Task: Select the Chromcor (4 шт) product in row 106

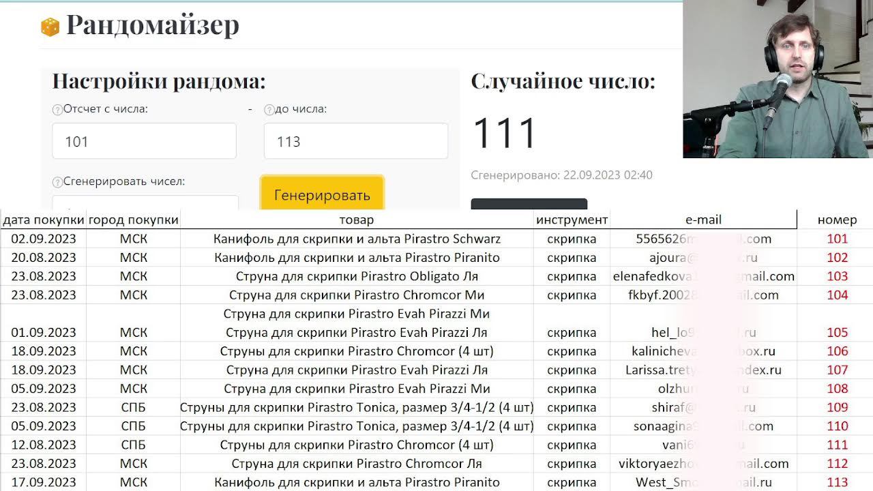Action: (357, 351)
